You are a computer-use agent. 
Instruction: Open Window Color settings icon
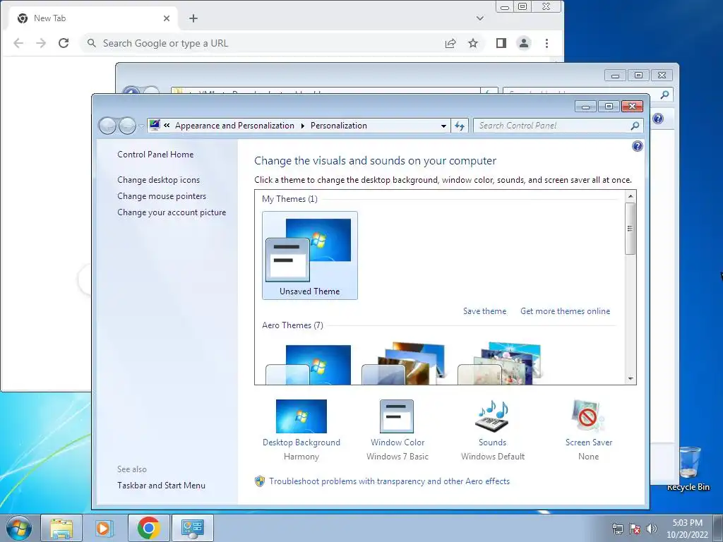pyautogui.click(x=397, y=416)
